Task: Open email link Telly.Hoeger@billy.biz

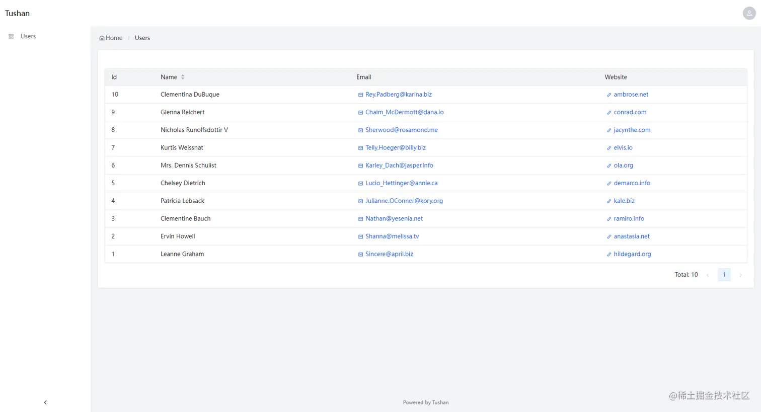Action: (396, 147)
